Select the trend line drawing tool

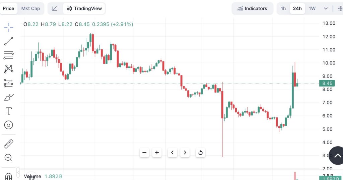point(9,41)
